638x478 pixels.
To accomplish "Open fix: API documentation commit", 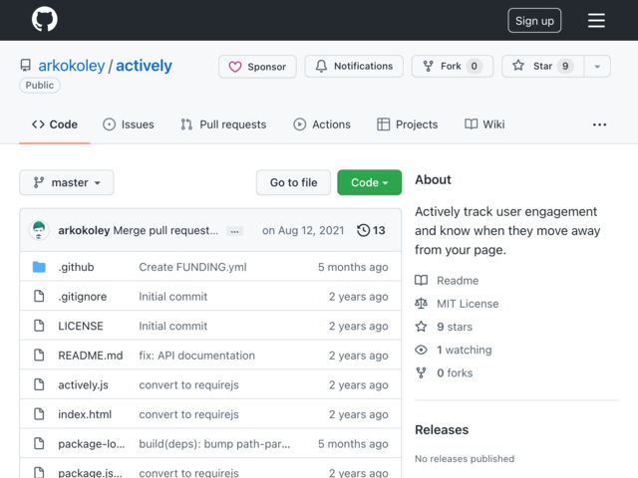I will pyautogui.click(x=197, y=356).
